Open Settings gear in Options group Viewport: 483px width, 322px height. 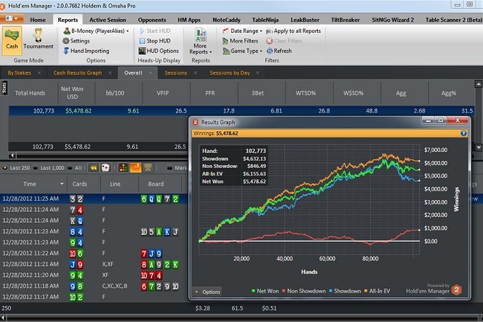(x=65, y=41)
